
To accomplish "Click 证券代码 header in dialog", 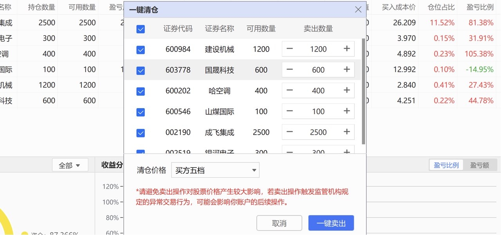I will (178, 28).
